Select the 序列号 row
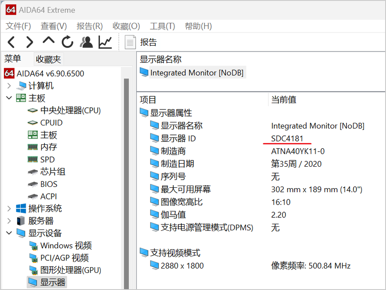Screen dimensions: 386x290 pos(173,177)
